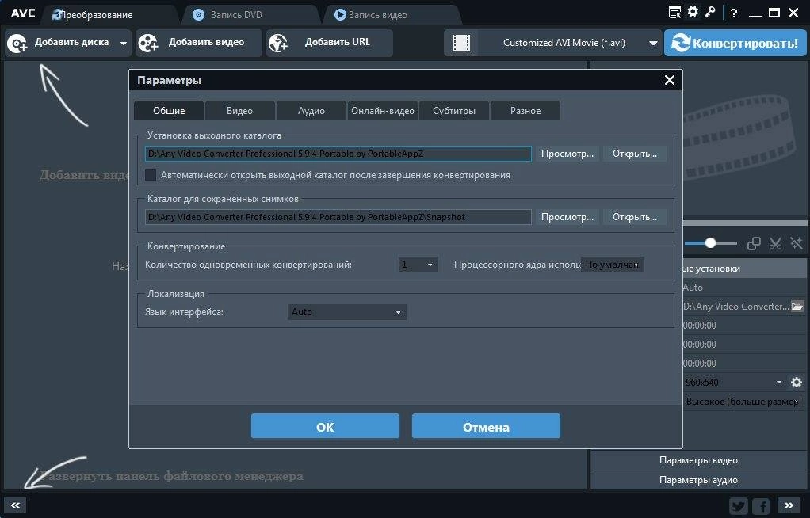Click Открыть for snapshot folder
This screenshot has height=518, width=810.
[x=635, y=217]
